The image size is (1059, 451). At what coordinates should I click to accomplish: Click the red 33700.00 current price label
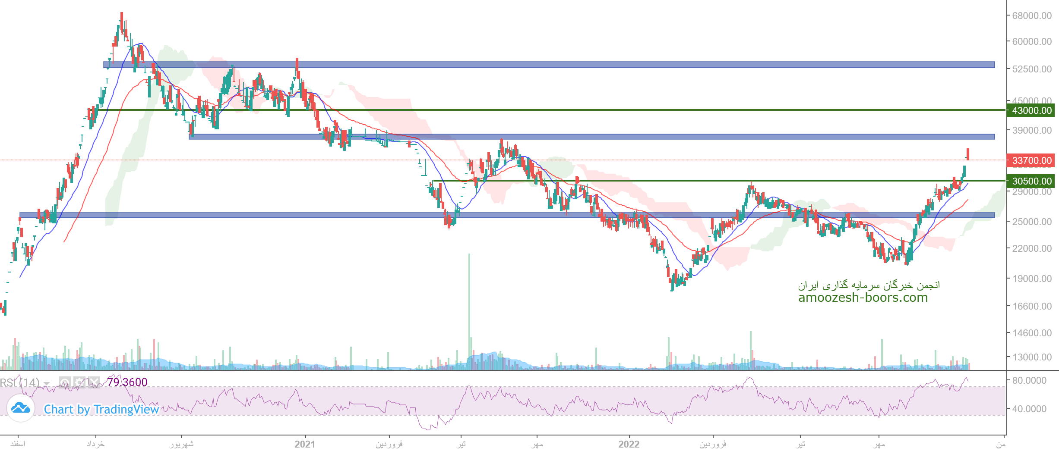[x=1031, y=160]
